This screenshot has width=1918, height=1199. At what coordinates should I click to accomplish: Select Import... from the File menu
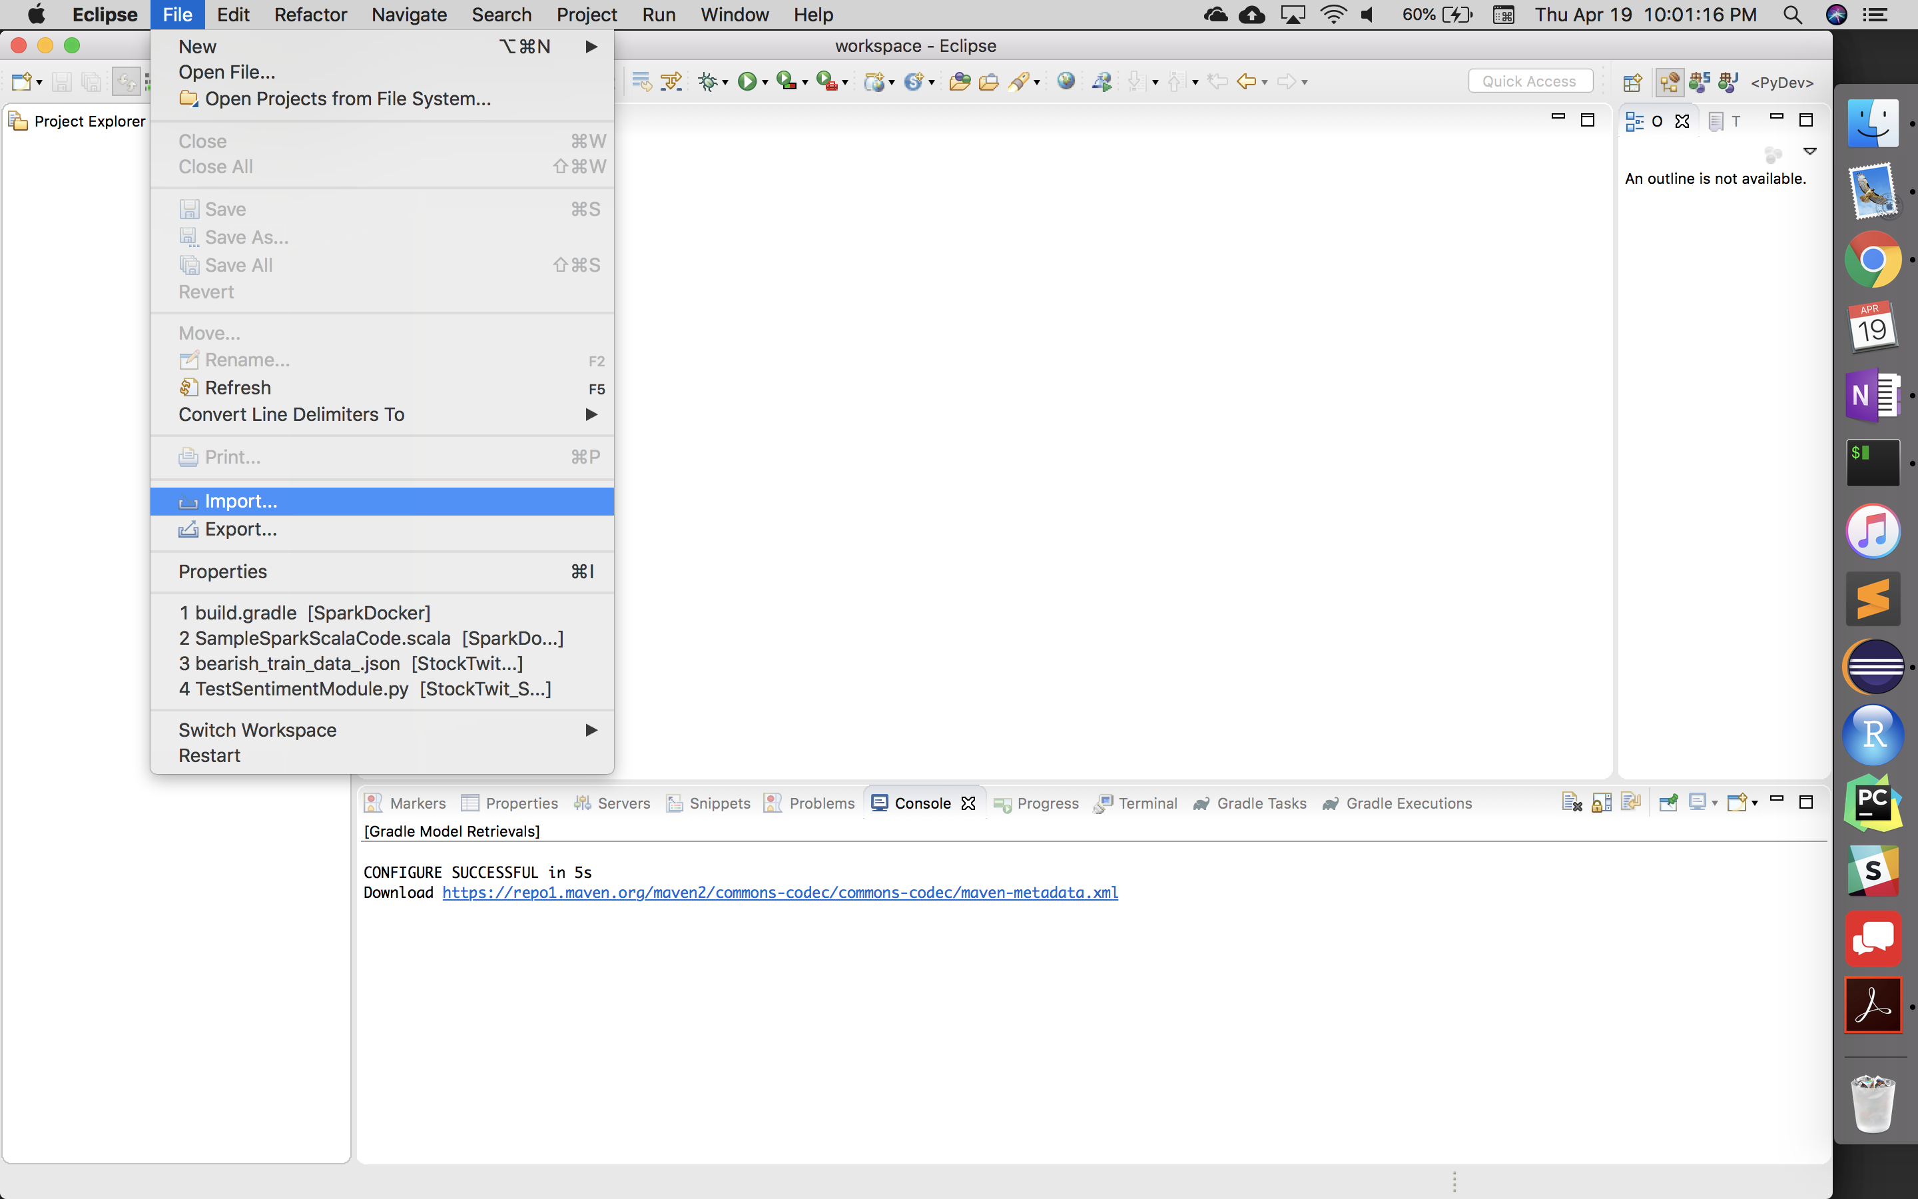coord(241,501)
